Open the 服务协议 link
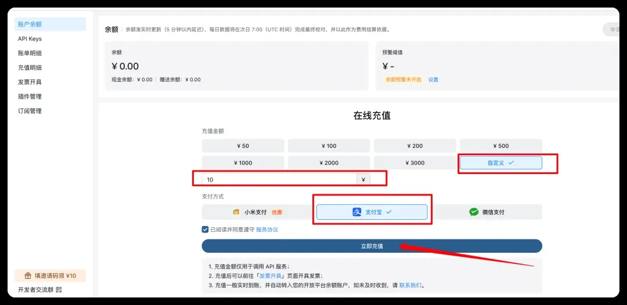The height and width of the screenshot is (305, 627). (267, 230)
